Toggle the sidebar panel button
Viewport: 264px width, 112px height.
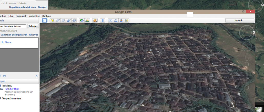[45, 20]
